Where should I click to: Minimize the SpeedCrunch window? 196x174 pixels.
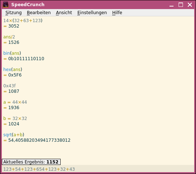[x=171, y=5]
